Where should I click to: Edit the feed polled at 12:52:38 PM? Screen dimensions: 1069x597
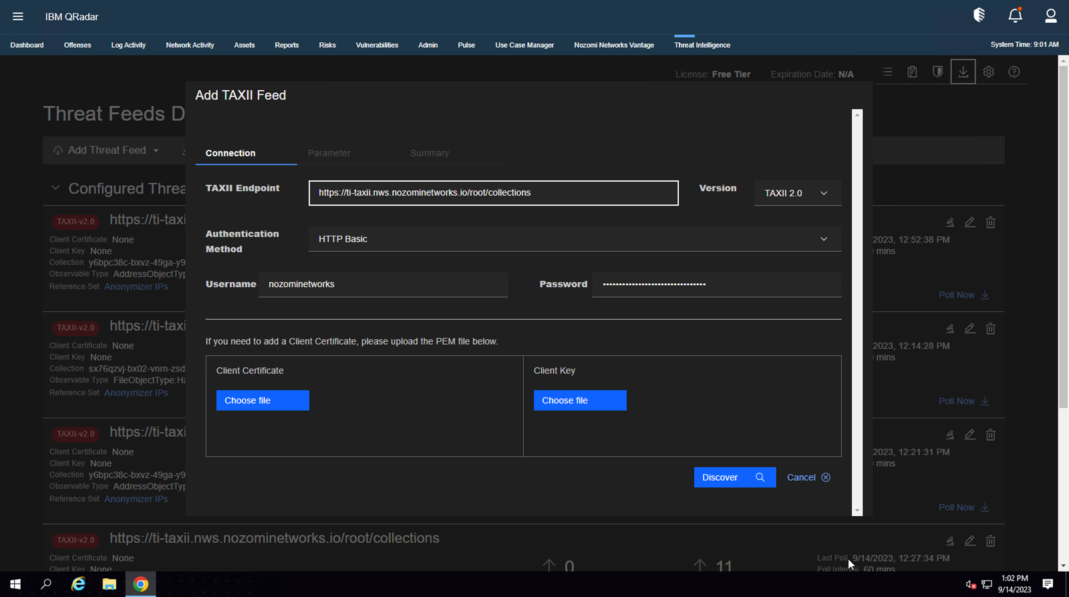970,222
